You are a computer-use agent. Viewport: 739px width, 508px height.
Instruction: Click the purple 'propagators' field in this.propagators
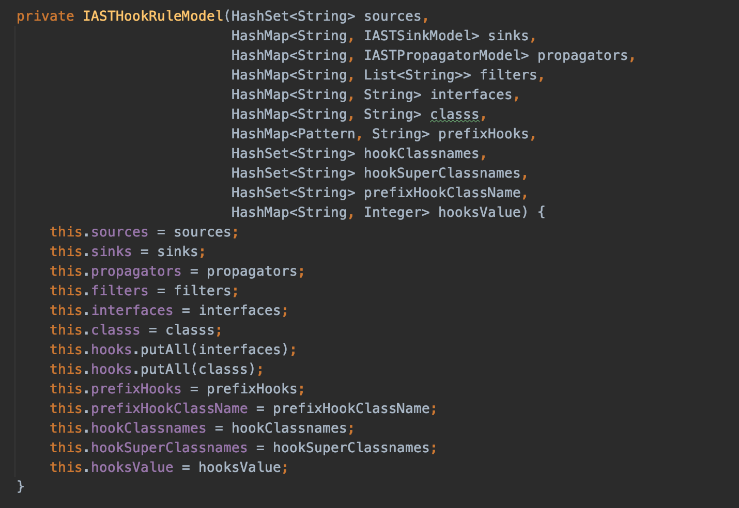pos(136,271)
